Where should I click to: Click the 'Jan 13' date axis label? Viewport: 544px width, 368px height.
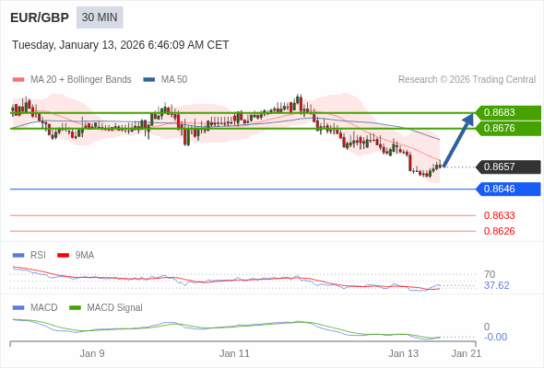tap(404, 353)
